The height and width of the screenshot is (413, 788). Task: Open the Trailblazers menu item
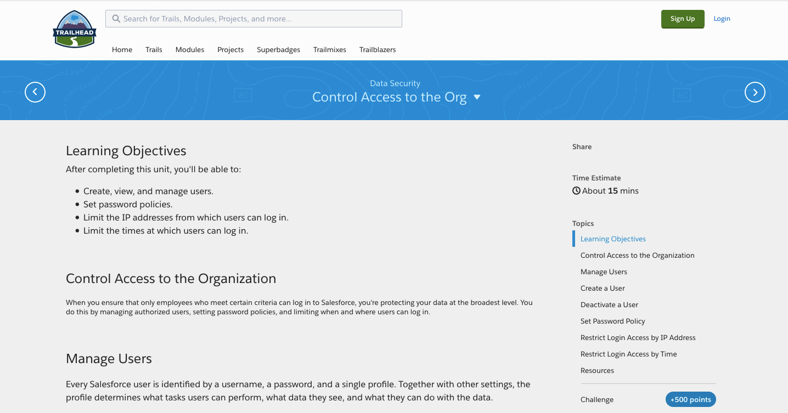(378, 49)
